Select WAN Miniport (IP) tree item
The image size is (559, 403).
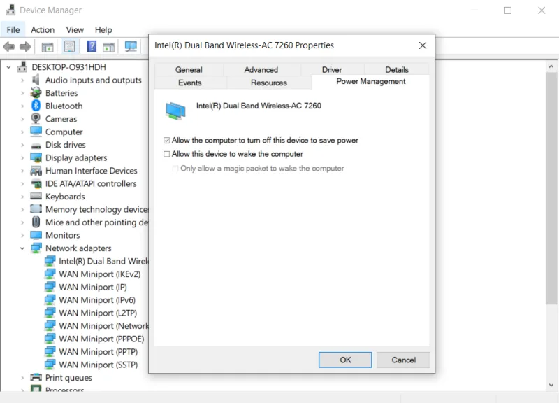tap(86, 288)
